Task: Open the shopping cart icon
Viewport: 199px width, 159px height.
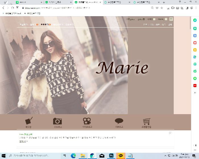Action: 147,122
